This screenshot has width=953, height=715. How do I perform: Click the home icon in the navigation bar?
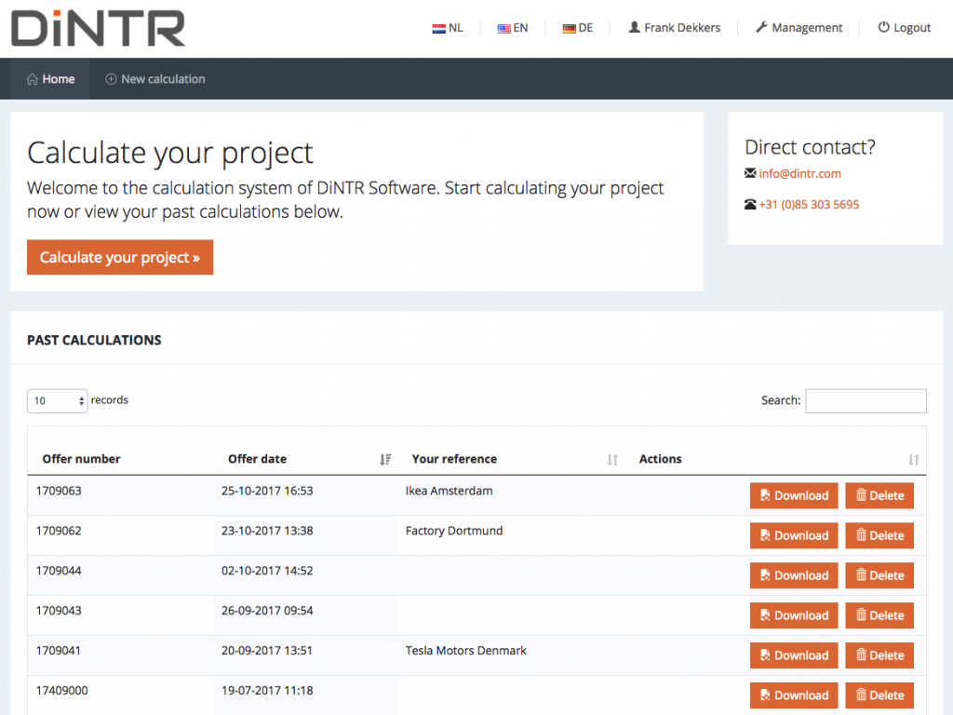[34, 78]
